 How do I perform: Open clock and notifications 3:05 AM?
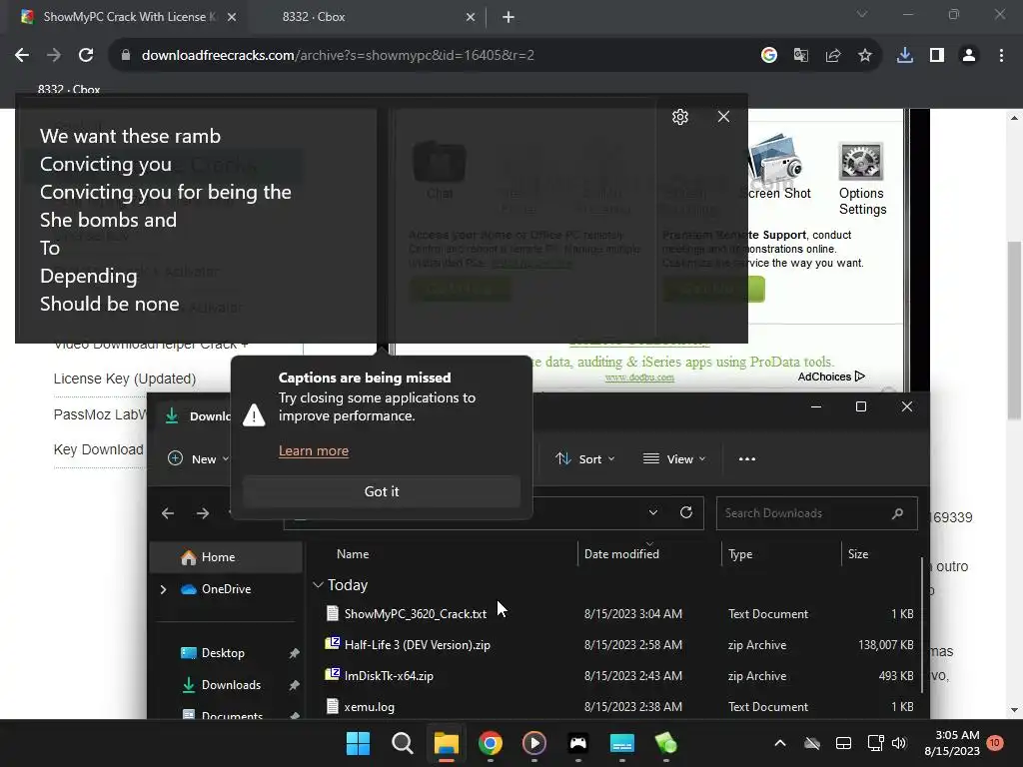pyautogui.click(x=952, y=743)
